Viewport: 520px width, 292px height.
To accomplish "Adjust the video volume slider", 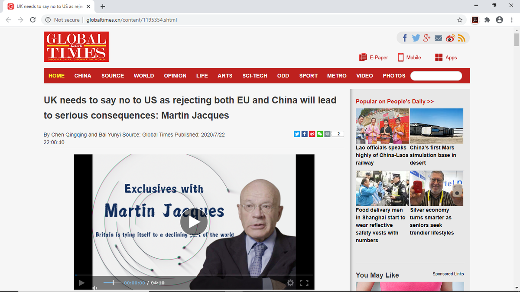I will (x=111, y=283).
